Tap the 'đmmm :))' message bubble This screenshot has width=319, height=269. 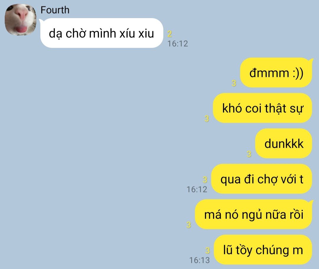click(x=276, y=73)
